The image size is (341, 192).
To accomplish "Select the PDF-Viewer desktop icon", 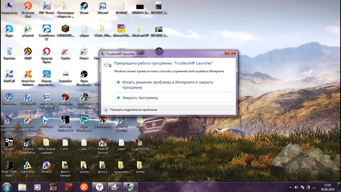I will point(46,8).
